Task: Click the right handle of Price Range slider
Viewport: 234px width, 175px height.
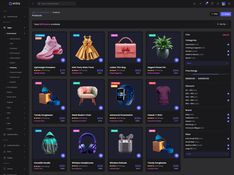Action: point(219,74)
